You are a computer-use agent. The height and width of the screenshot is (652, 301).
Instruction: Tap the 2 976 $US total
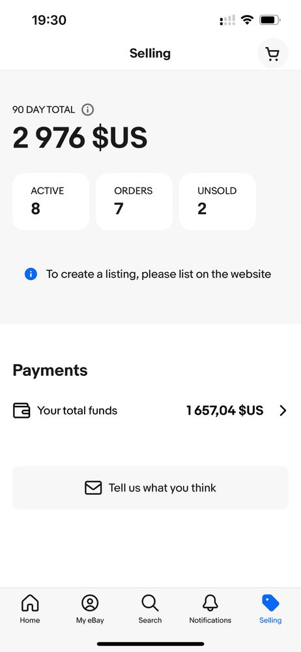click(x=80, y=138)
